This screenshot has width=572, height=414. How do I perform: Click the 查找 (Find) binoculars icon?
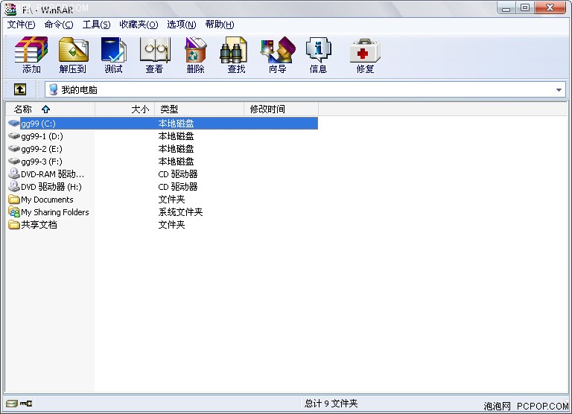tap(234, 51)
